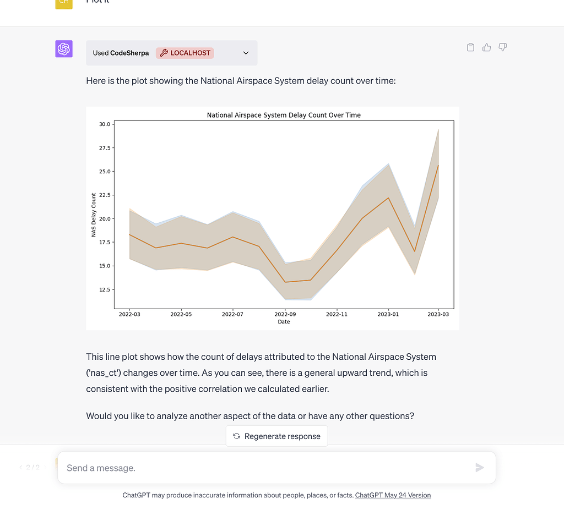
Task: Click the thumbs down icon
Action: click(x=502, y=47)
